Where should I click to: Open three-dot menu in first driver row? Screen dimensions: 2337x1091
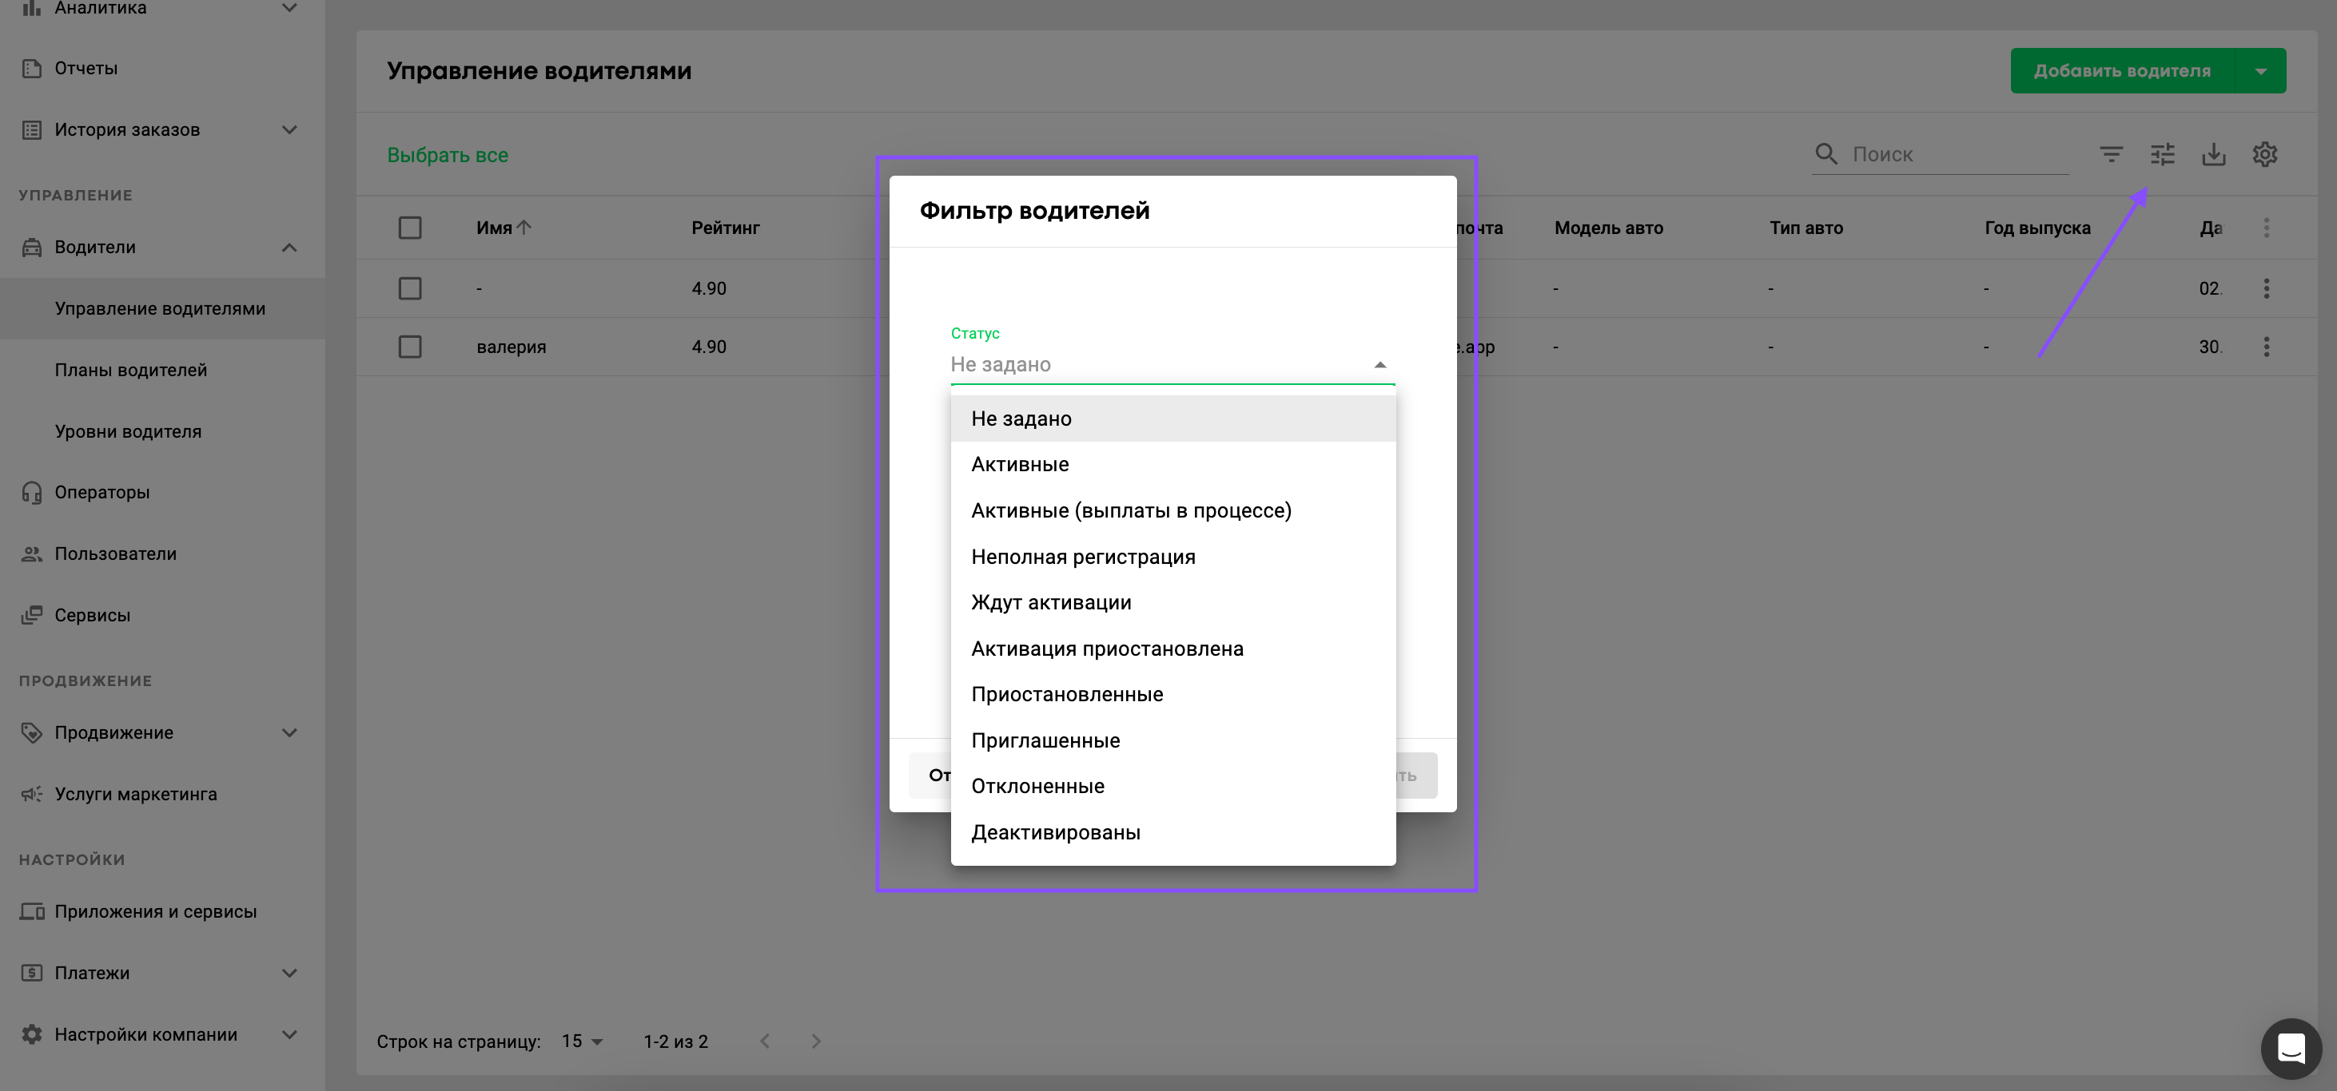click(2266, 288)
